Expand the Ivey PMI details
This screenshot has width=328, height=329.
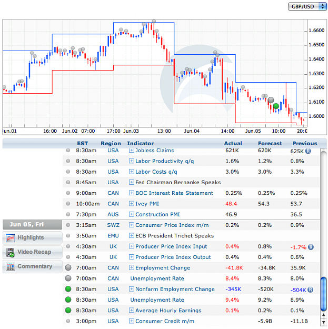(x=132, y=204)
